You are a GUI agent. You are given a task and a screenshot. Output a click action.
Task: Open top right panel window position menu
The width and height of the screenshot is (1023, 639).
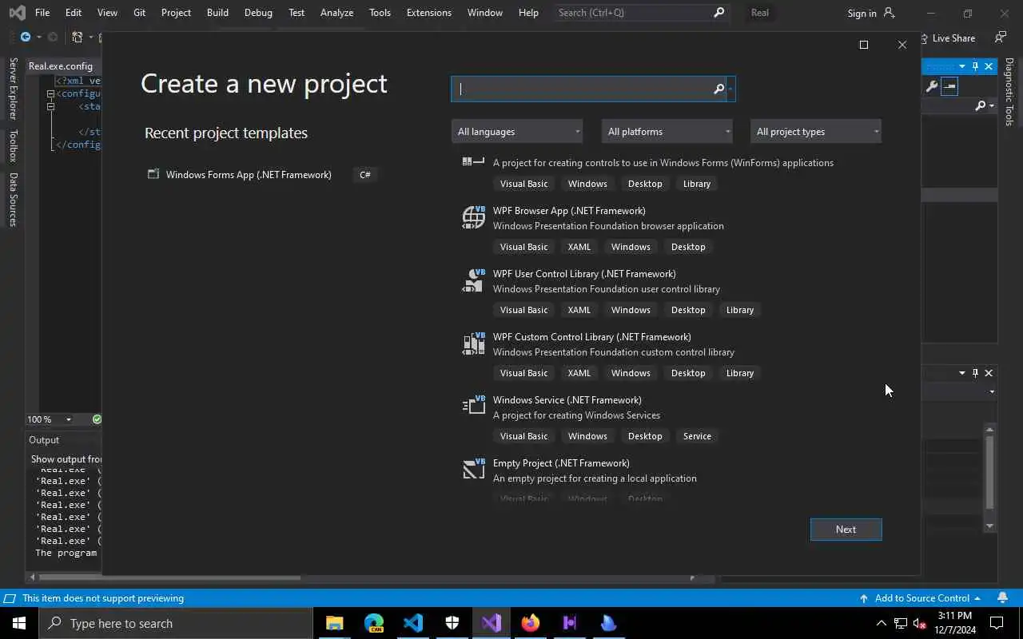coord(961,66)
